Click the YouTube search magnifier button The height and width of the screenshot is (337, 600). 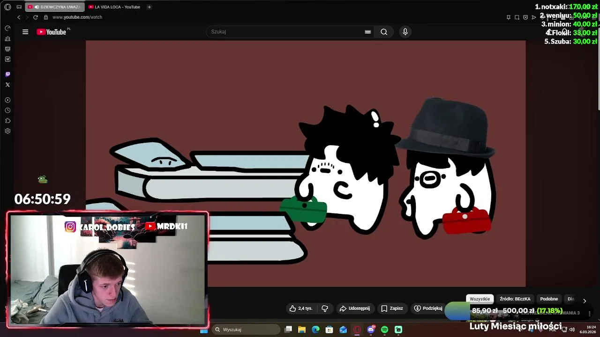384,32
